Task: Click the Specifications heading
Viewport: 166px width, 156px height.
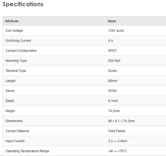Action: tap(23, 4)
